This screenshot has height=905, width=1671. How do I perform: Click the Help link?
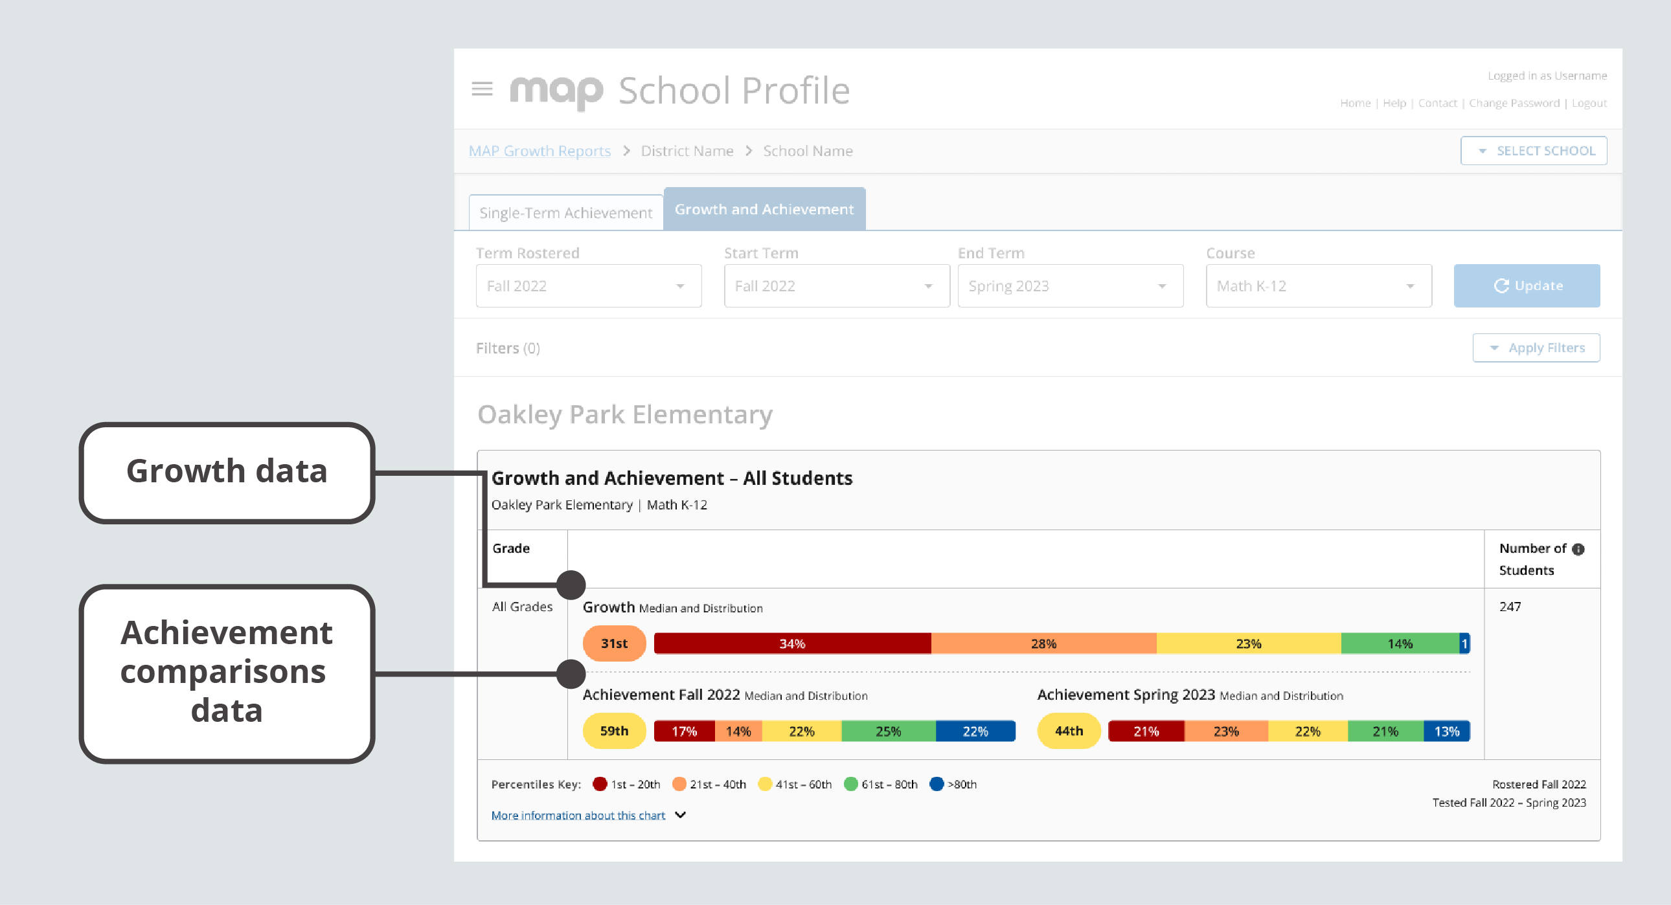point(1394,102)
